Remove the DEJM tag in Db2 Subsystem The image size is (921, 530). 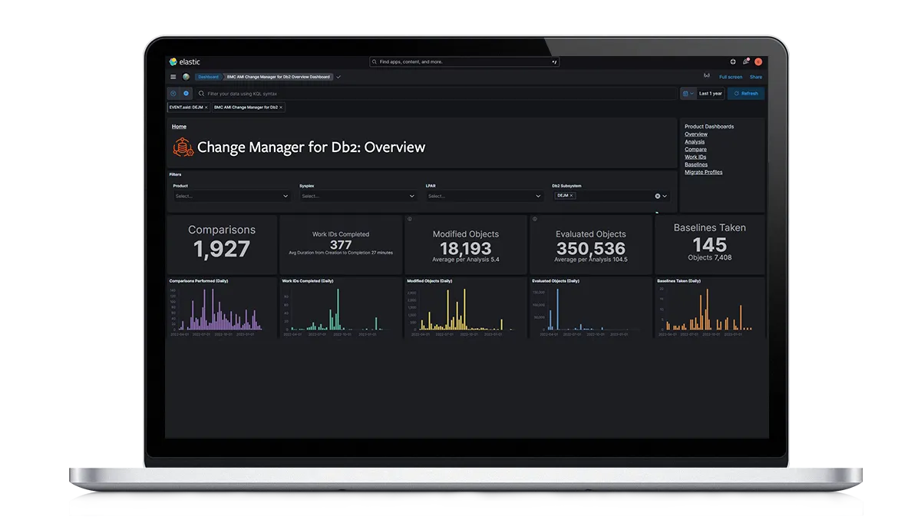tap(572, 196)
